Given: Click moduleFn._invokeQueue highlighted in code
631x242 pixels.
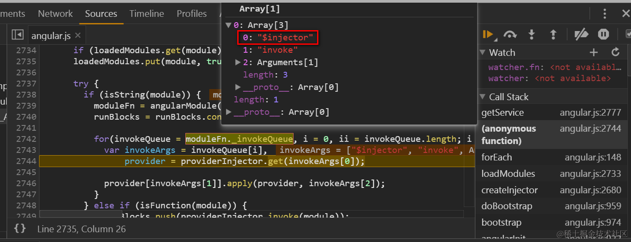Looking at the screenshot, I should [x=239, y=139].
